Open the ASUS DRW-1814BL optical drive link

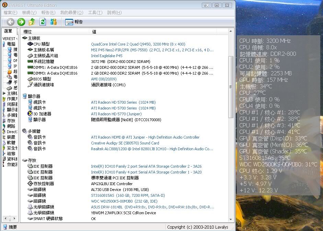point(153,207)
